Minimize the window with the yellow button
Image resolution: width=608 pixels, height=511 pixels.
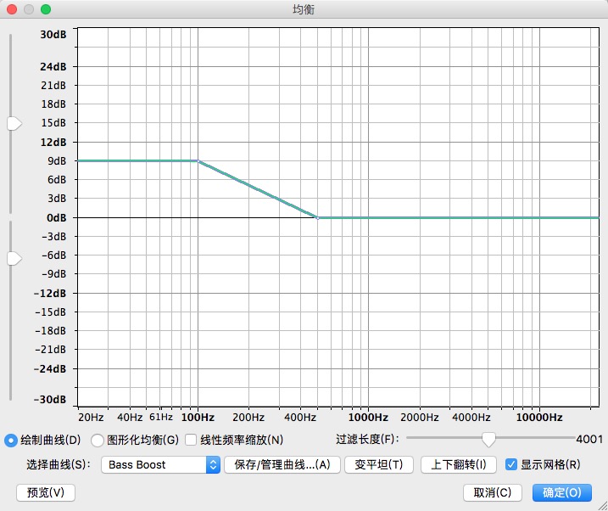point(29,9)
